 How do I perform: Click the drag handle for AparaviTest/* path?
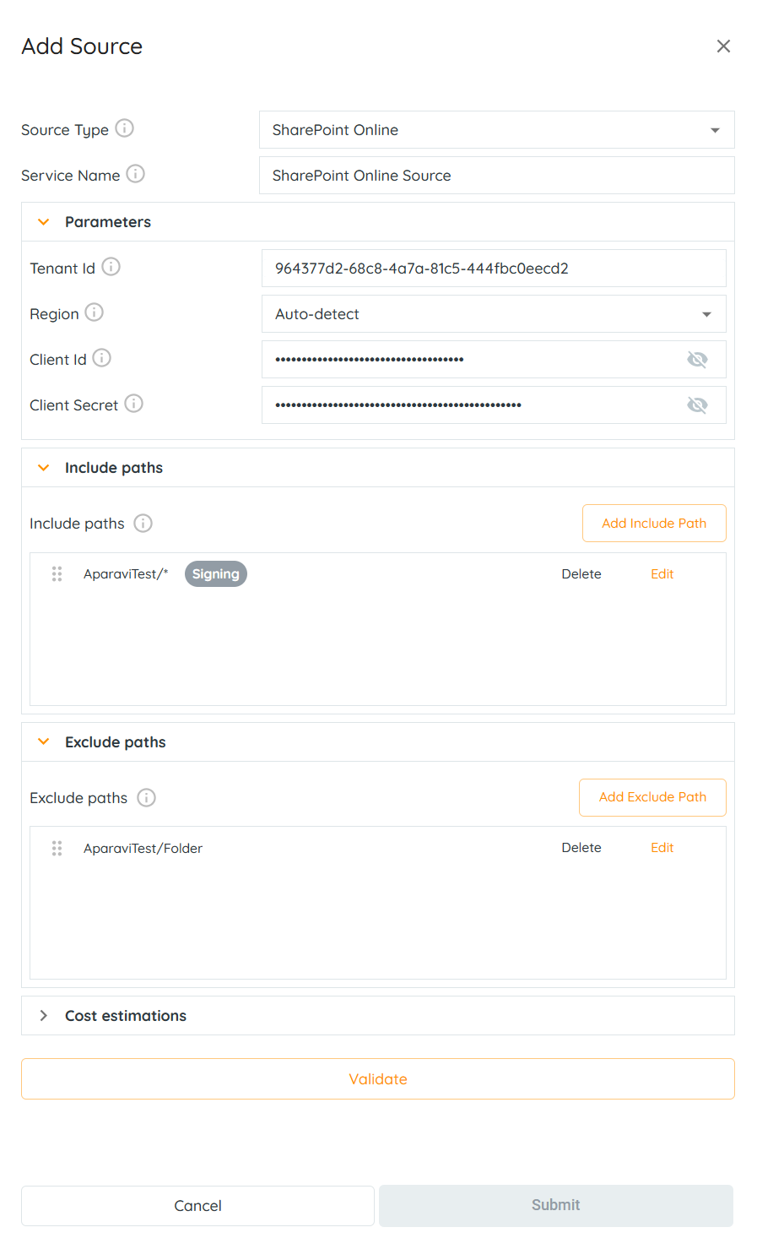pos(57,574)
